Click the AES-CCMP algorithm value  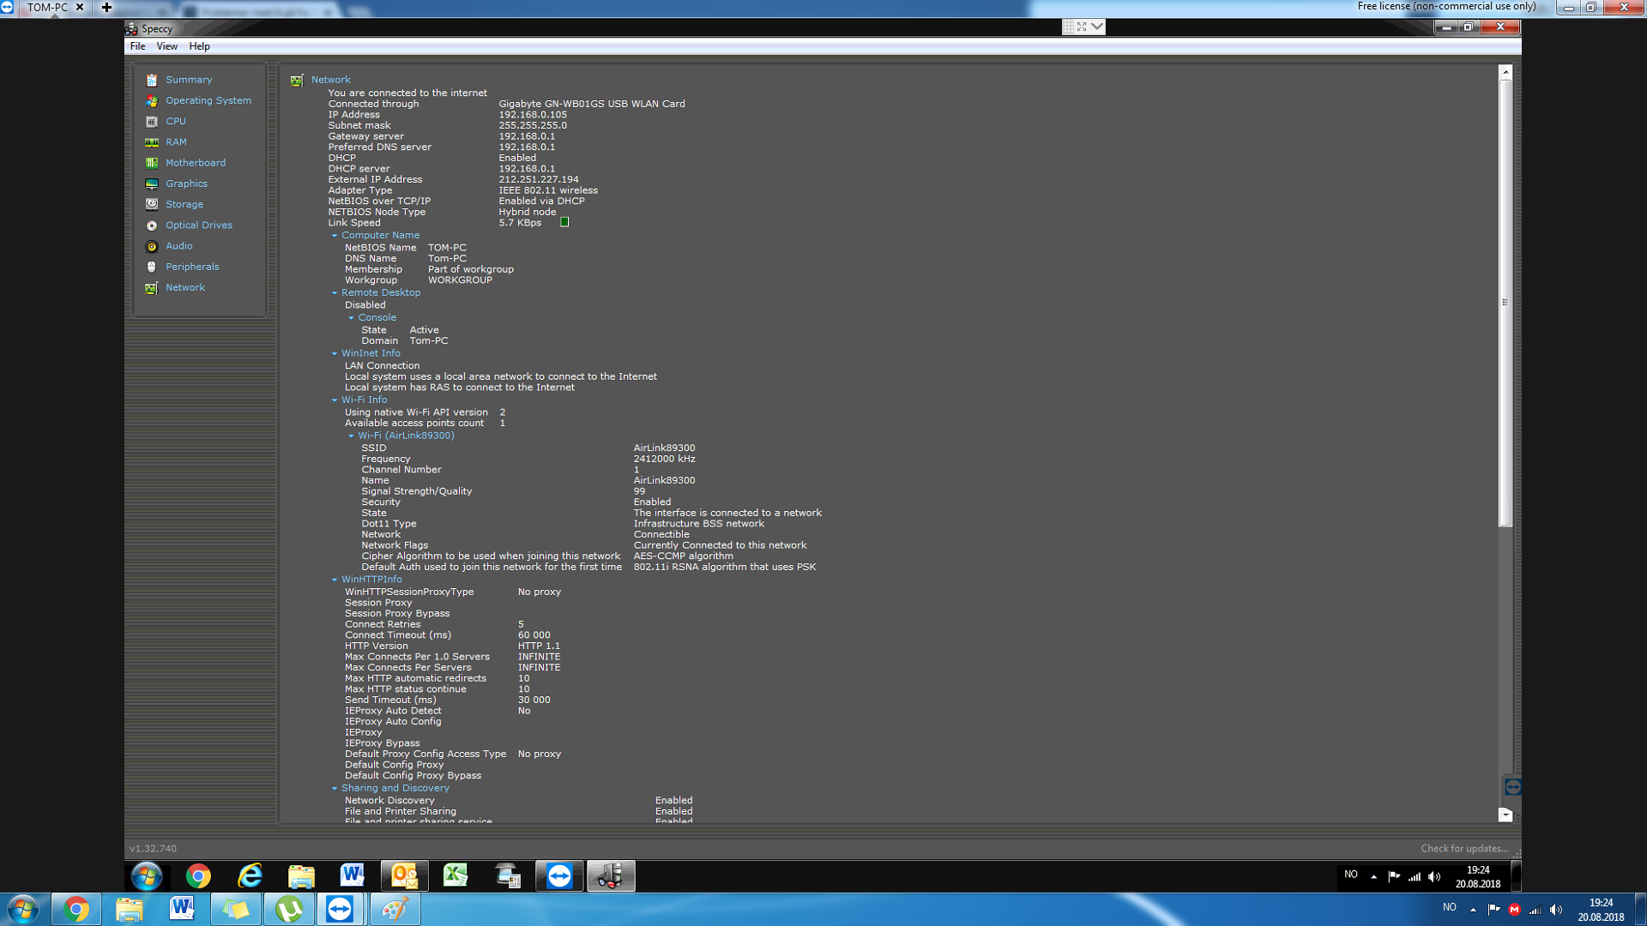coord(683,556)
